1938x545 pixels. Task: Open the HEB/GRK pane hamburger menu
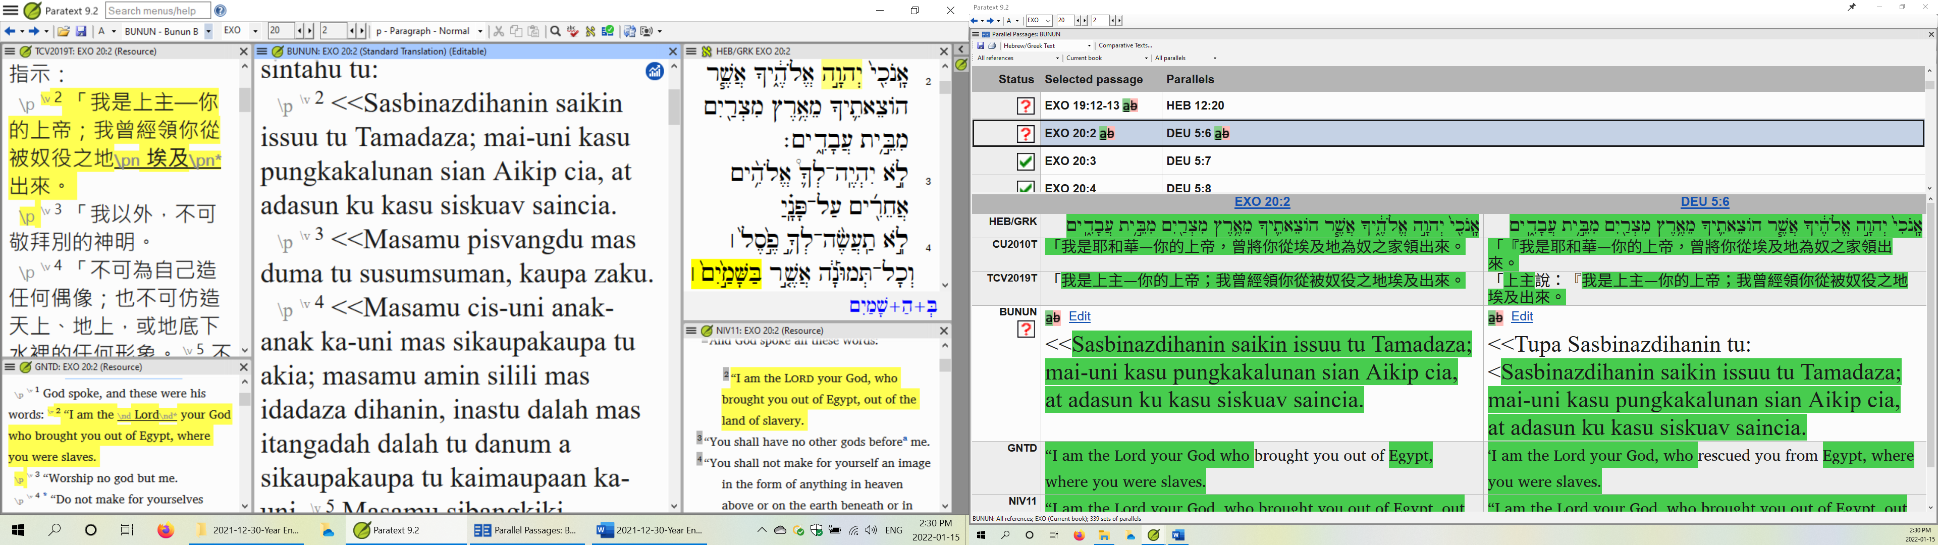[691, 51]
